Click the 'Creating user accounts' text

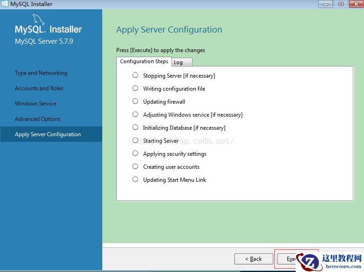tap(171, 167)
